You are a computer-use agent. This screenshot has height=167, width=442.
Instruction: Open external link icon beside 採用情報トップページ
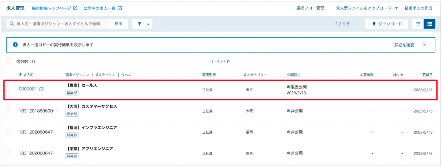click(75, 8)
